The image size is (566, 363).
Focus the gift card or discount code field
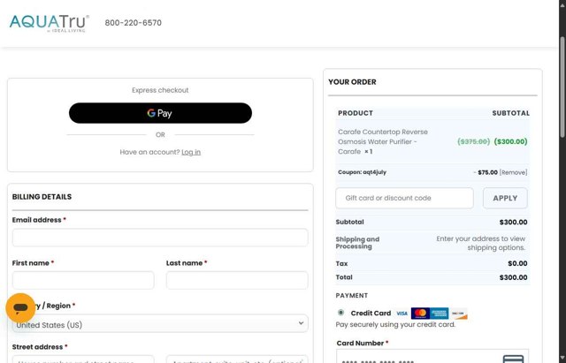[404, 198]
